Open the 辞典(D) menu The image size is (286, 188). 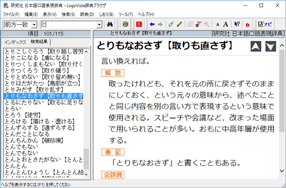tap(87, 15)
